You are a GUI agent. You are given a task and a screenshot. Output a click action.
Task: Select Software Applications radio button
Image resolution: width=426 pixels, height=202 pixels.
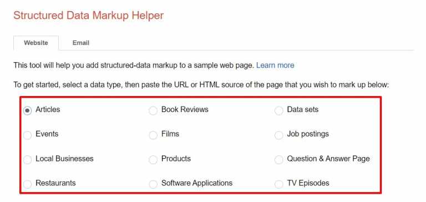(x=153, y=184)
